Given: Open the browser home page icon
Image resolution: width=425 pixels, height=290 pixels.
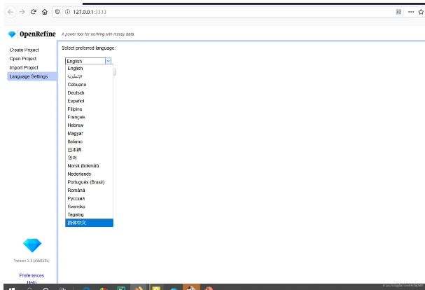Looking at the screenshot, I should coord(45,12).
